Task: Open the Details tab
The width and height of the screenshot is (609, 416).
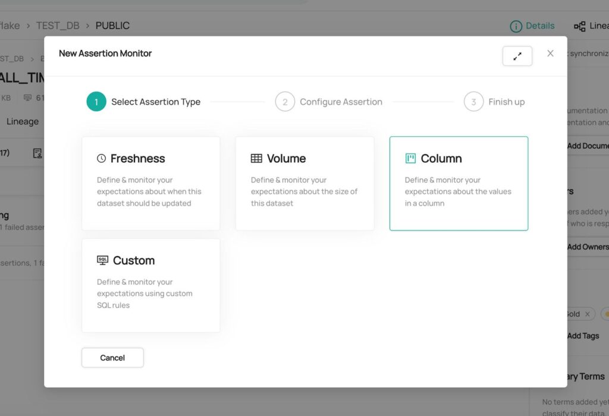Action: click(539, 26)
